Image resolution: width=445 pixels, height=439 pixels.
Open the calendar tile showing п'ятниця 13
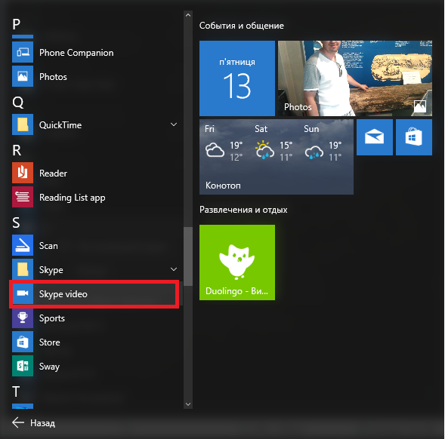pyautogui.click(x=237, y=78)
